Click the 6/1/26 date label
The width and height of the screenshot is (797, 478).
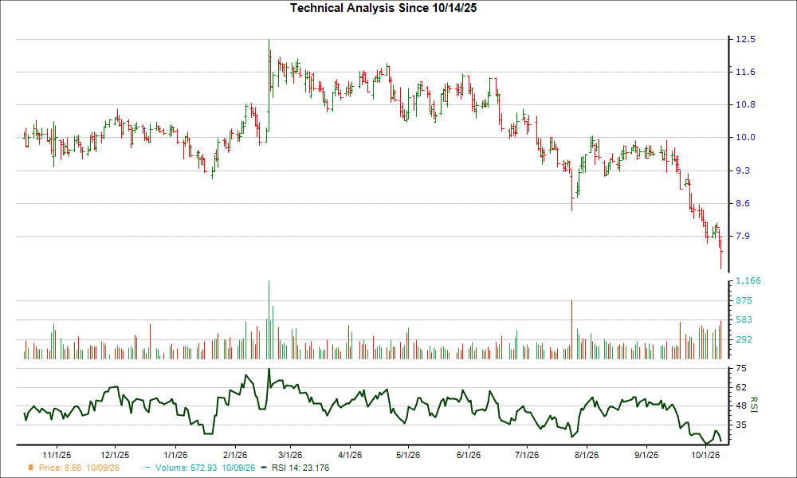click(x=468, y=455)
